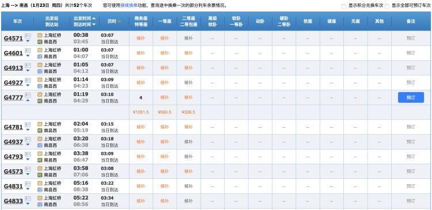The width and height of the screenshot is (432, 210).
Task: Open stop-info card icon beside G4831
Action: pos(28,184)
